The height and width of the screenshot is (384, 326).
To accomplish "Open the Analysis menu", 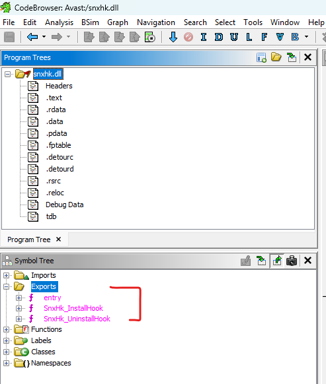I will (59, 22).
